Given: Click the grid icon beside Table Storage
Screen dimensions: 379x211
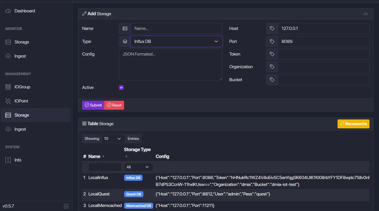Looking at the screenshot, I should (84, 123).
